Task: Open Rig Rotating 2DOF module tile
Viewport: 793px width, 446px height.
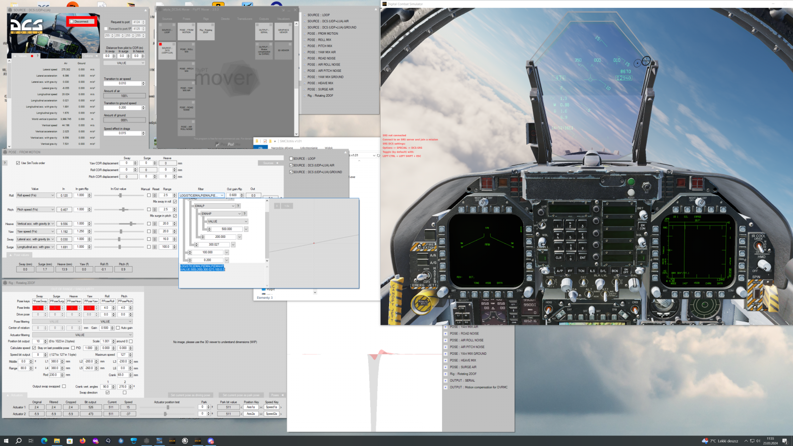Action: [206, 31]
